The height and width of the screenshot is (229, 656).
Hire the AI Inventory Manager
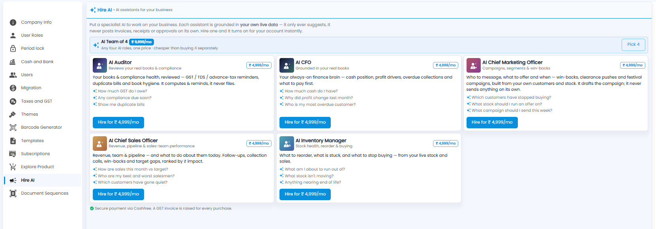(305, 194)
